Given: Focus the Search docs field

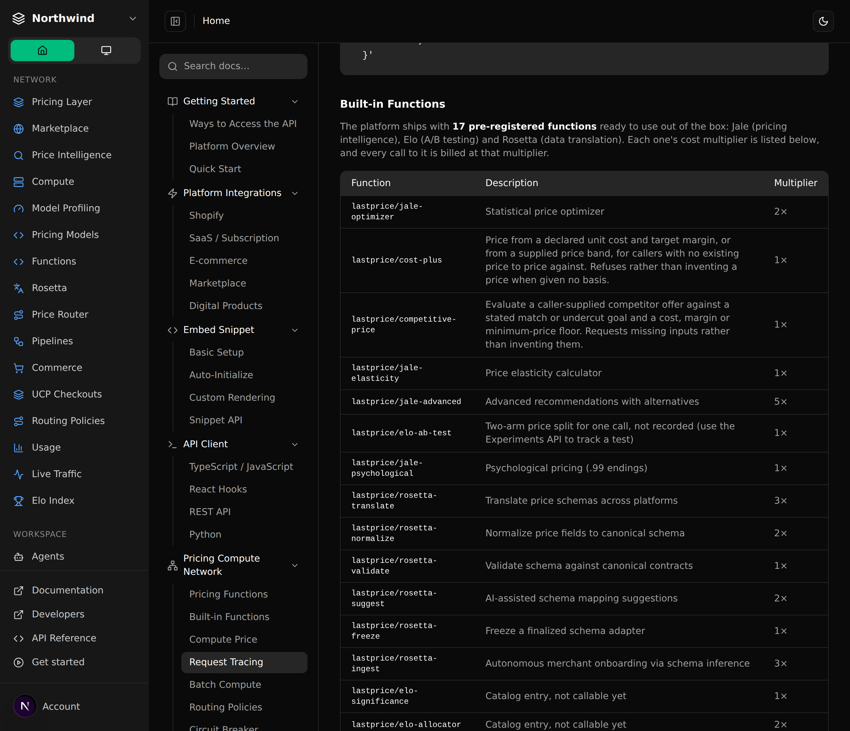Looking at the screenshot, I should click(x=233, y=66).
